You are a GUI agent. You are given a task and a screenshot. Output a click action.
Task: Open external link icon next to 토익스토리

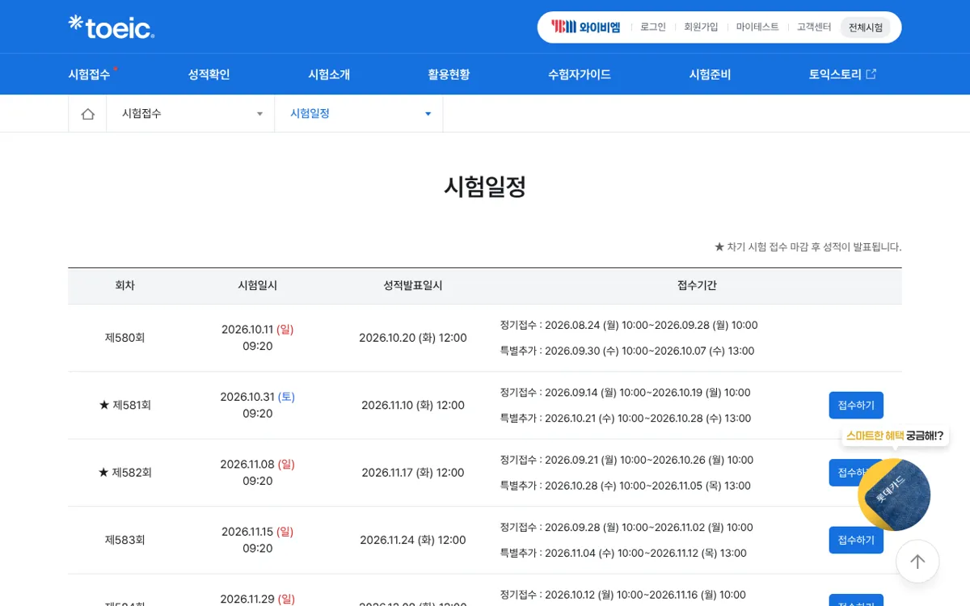coord(871,74)
